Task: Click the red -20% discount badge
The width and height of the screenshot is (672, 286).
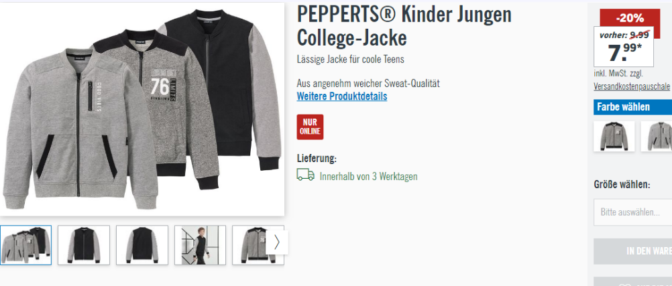Action: coord(630,18)
